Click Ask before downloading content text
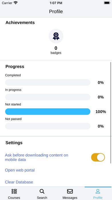Screen dimensions: 112x200 [37, 157]
